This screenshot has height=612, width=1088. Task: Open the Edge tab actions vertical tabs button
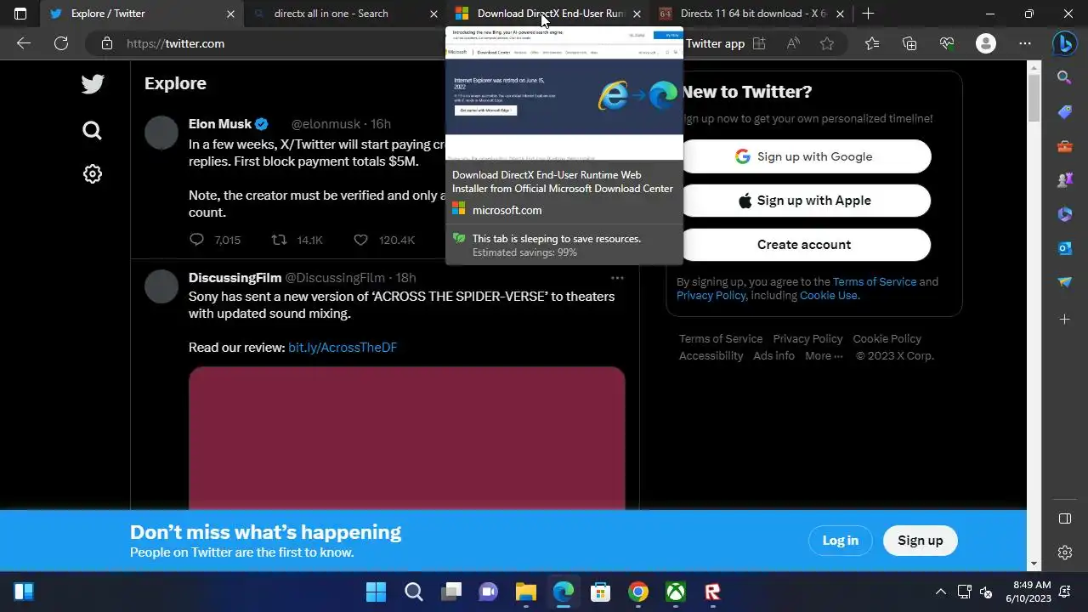click(x=20, y=14)
